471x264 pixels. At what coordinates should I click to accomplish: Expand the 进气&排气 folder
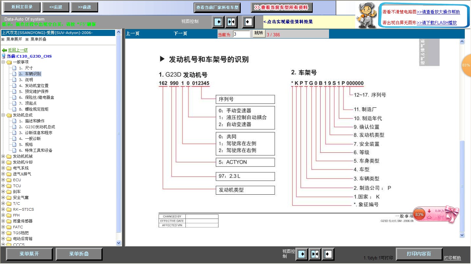pos(3,174)
